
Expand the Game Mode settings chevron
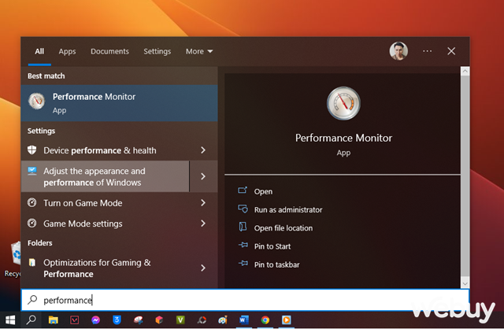203,224
